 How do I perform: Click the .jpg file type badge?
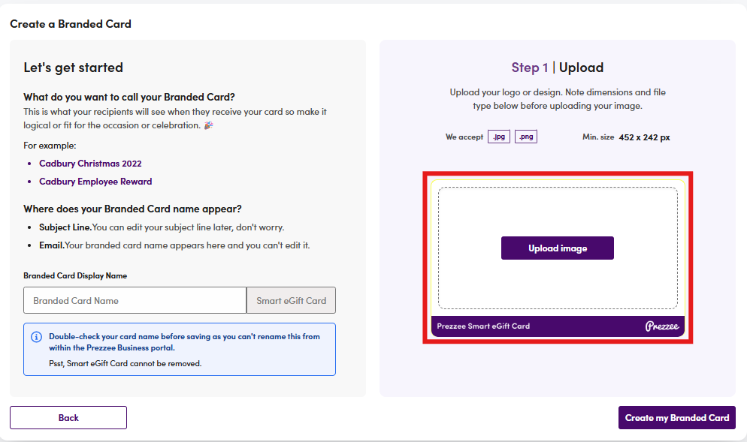(x=499, y=137)
